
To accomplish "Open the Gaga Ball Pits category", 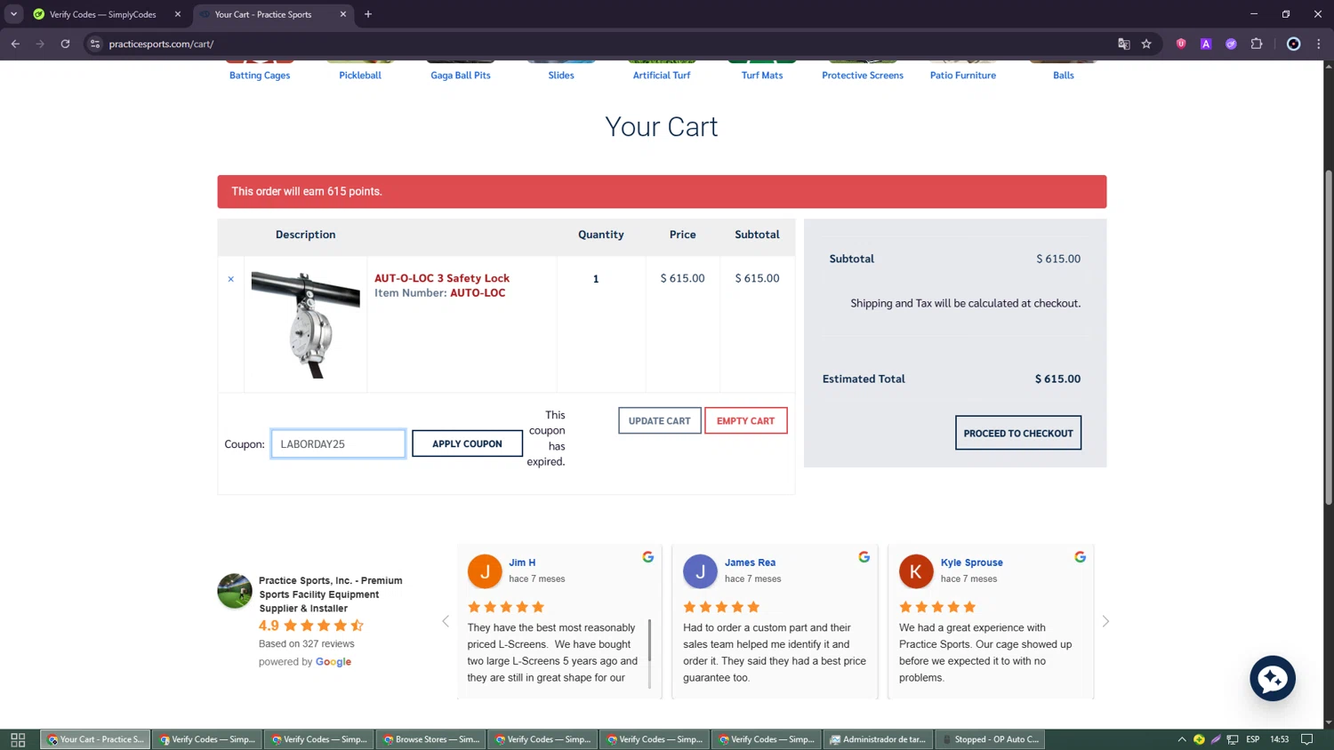I will pyautogui.click(x=461, y=76).
